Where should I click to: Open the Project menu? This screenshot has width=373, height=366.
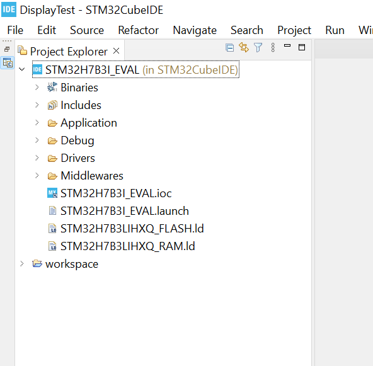(294, 30)
